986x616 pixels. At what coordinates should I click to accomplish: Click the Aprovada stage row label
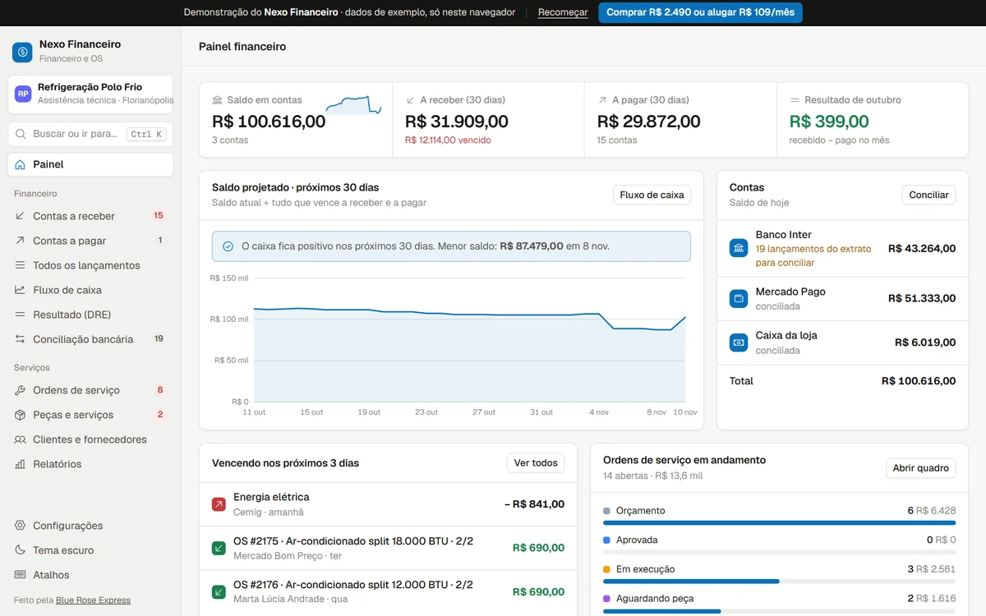(637, 540)
